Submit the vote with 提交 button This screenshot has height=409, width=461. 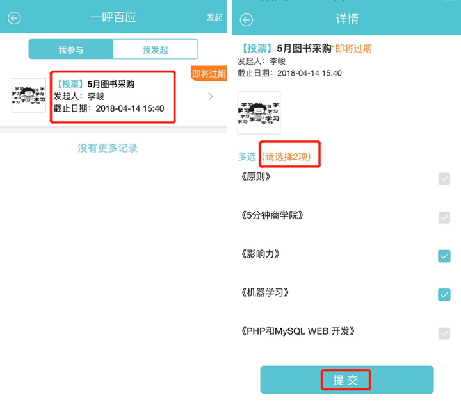[x=347, y=380]
